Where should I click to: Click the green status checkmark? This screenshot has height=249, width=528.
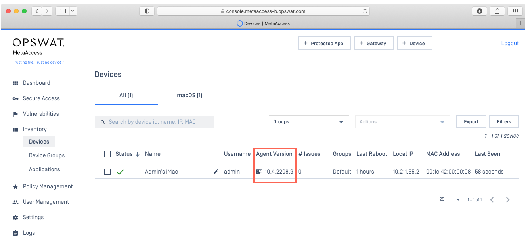(120, 172)
